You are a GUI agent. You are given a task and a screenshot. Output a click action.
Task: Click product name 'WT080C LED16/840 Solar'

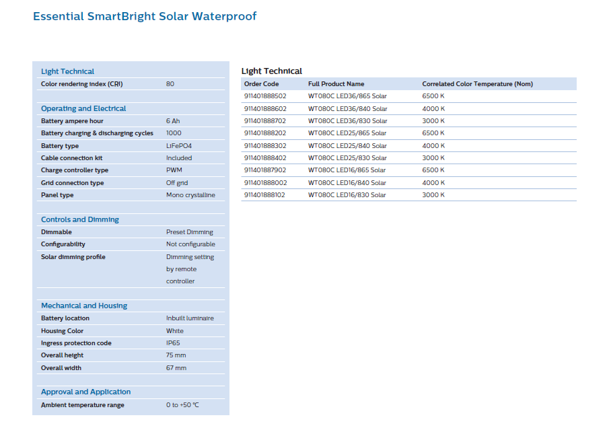coord(347,182)
